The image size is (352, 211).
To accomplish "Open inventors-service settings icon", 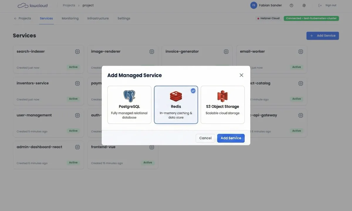I will (x=77, y=83).
